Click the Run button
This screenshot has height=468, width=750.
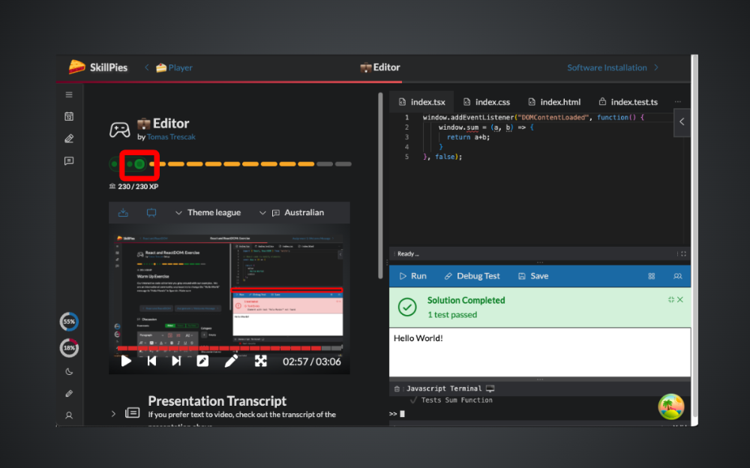pos(412,276)
